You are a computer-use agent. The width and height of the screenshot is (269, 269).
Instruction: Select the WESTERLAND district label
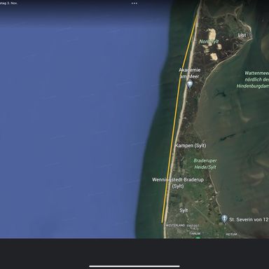175,226
